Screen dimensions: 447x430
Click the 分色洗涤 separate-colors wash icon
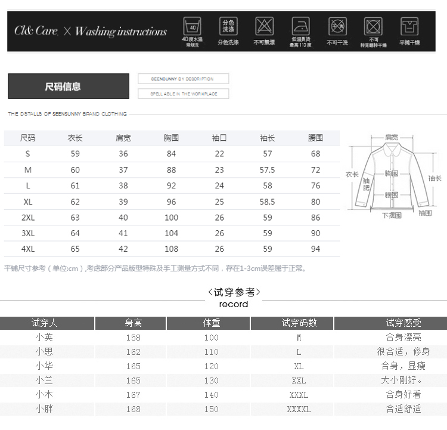pyautogui.click(x=228, y=26)
